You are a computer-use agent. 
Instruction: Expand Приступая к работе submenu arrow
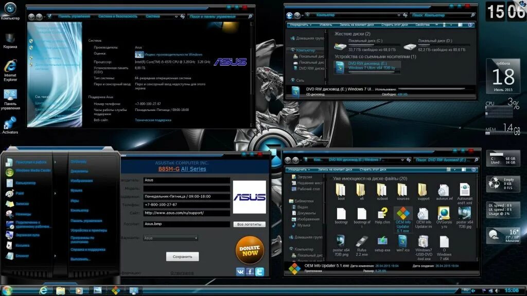(x=55, y=162)
